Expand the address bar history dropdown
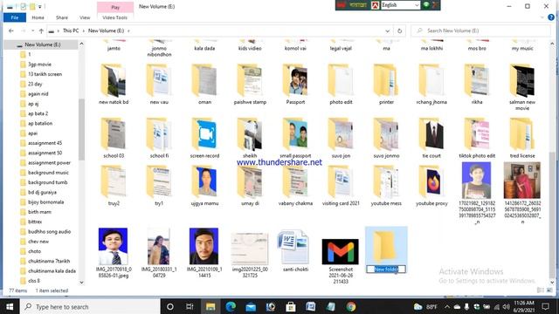The width and height of the screenshot is (559, 314). click(387, 31)
